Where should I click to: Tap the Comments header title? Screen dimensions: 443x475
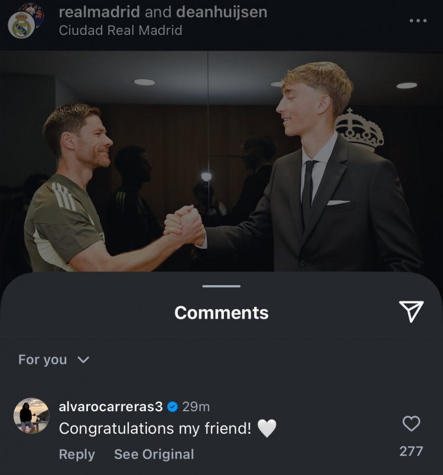[x=221, y=313]
